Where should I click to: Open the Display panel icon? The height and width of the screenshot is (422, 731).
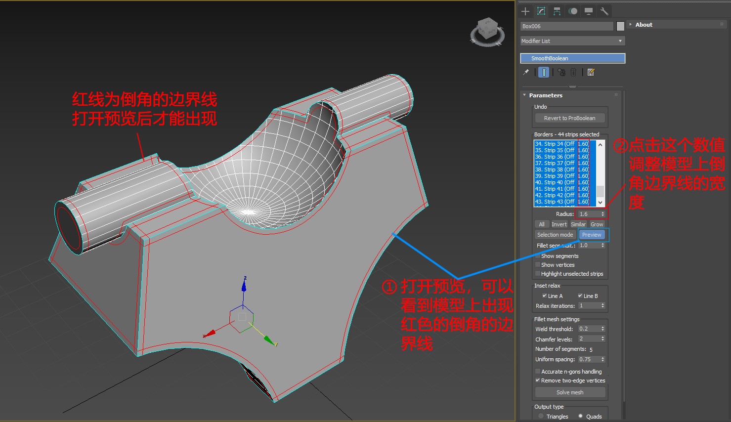pos(589,11)
